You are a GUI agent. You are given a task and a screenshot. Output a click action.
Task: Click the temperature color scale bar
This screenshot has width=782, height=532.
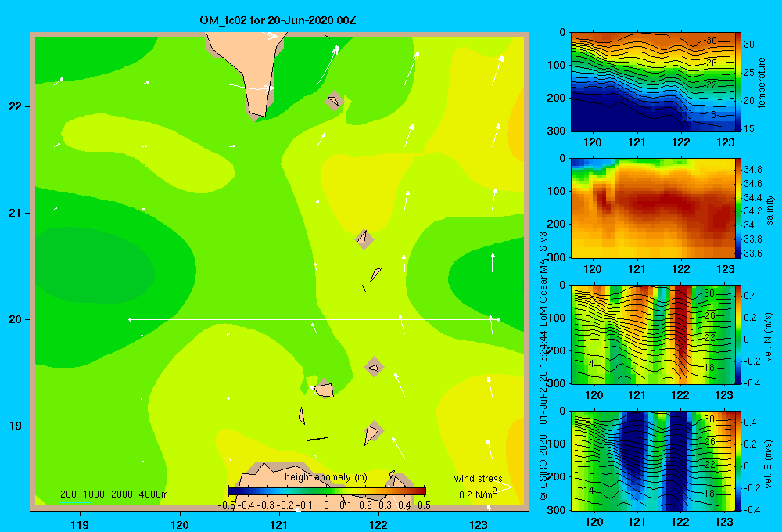(738, 81)
